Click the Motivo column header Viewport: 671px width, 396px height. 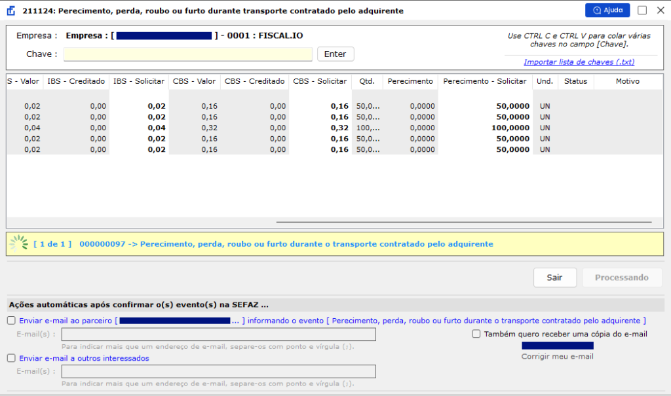[628, 81]
